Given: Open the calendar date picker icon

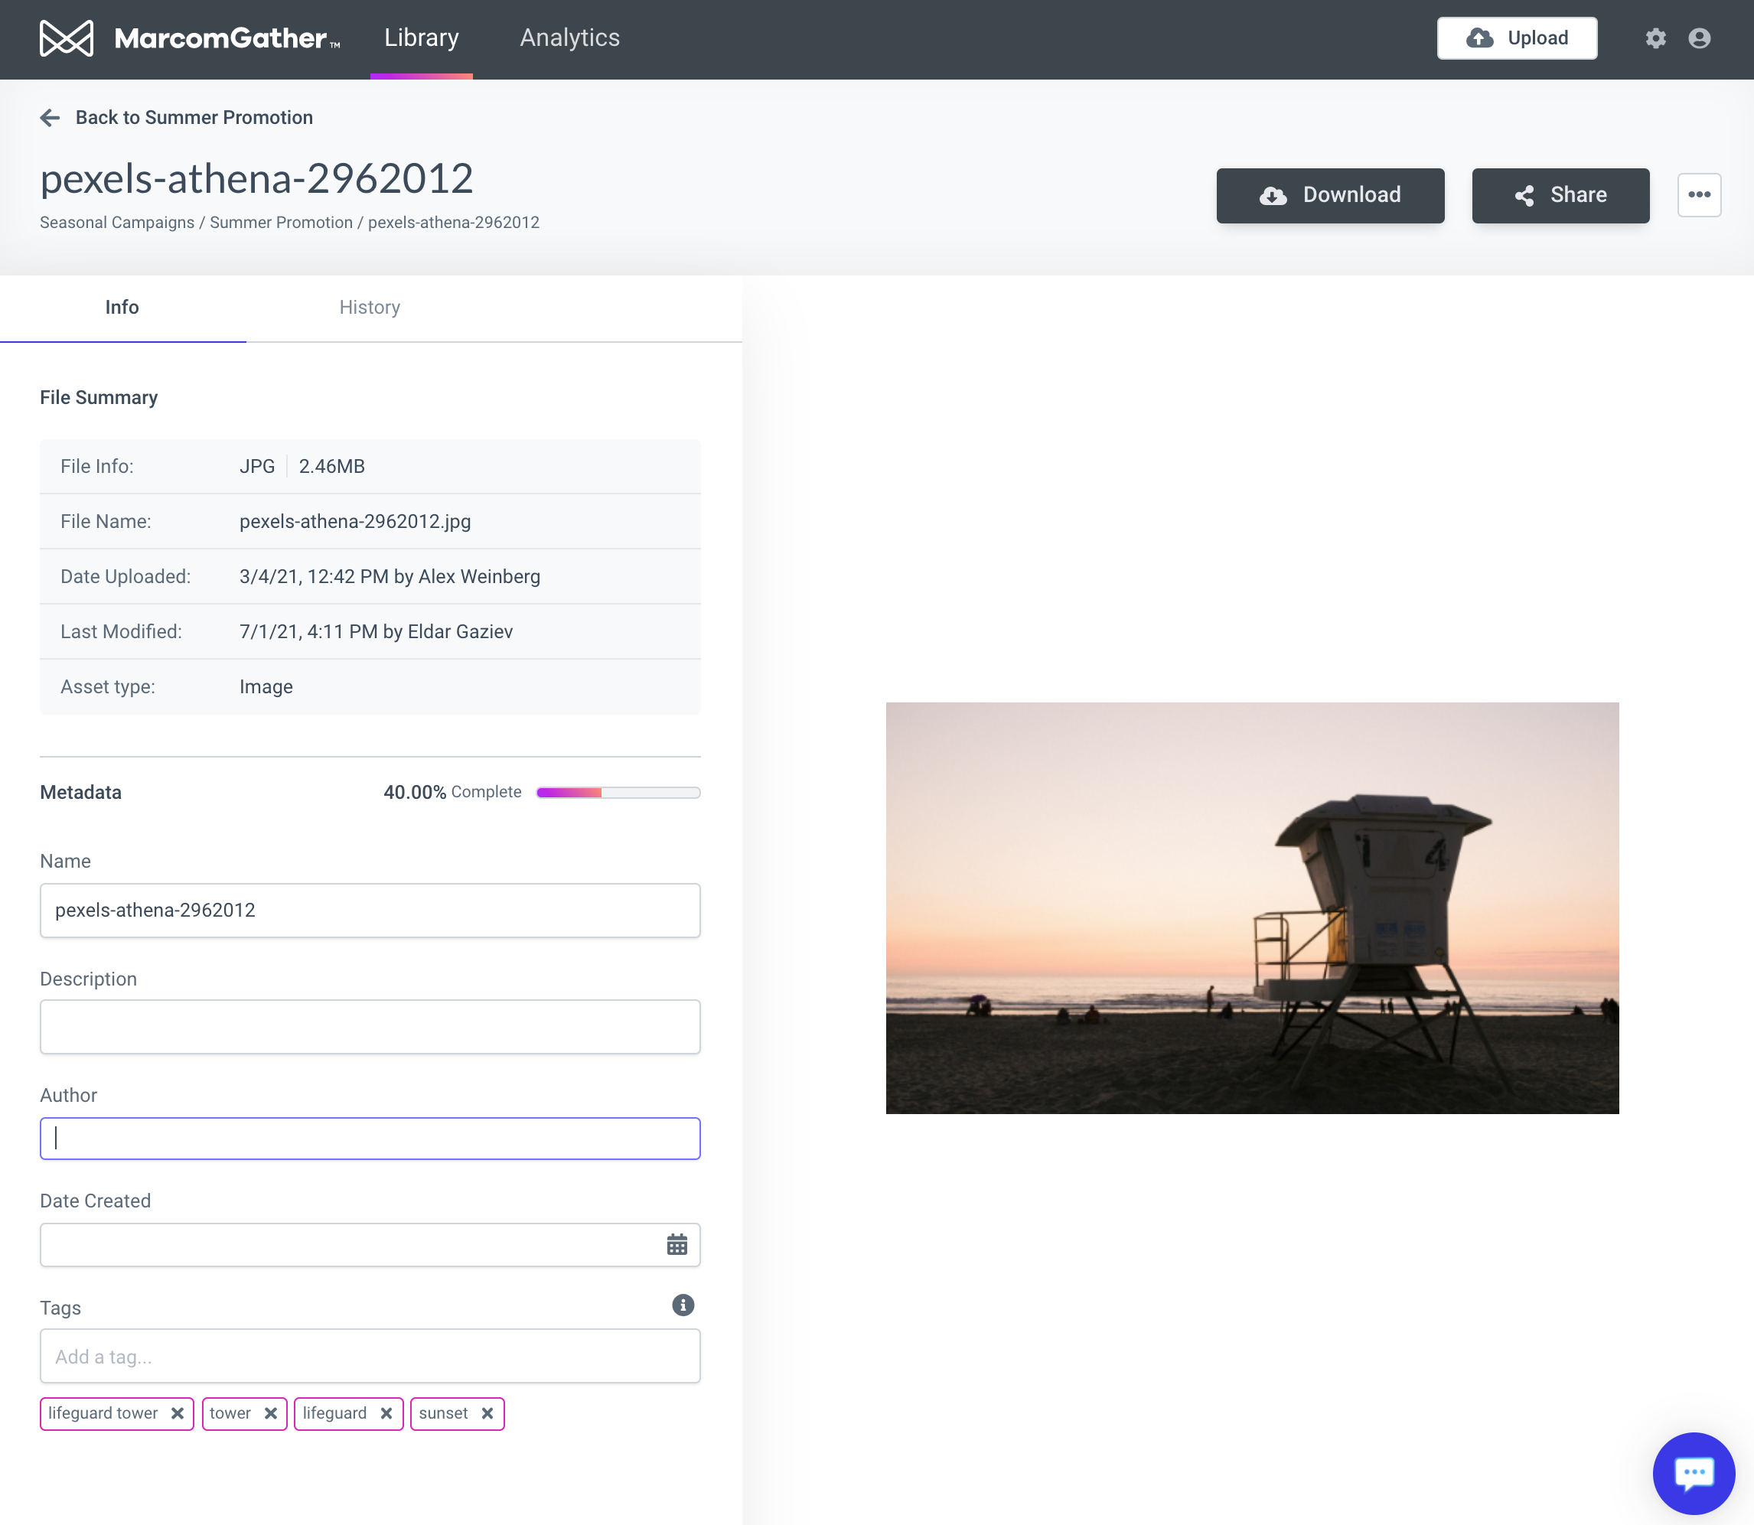Looking at the screenshot, I should click(x=676, y=1245).
